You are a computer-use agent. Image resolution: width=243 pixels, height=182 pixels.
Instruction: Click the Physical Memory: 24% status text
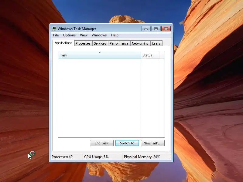point(142,157)
